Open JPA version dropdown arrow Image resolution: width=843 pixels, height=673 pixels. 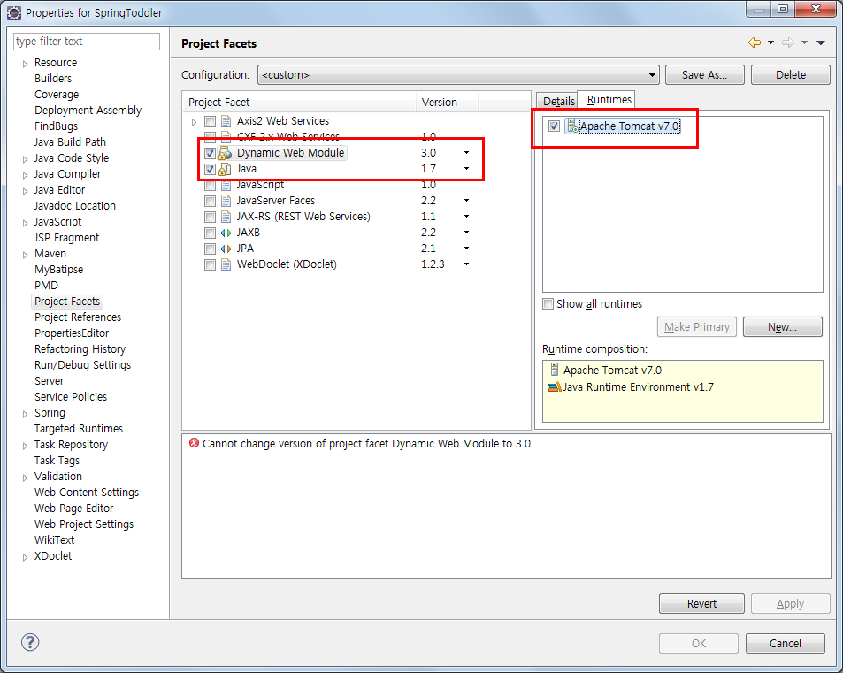(x=466, y=249)
